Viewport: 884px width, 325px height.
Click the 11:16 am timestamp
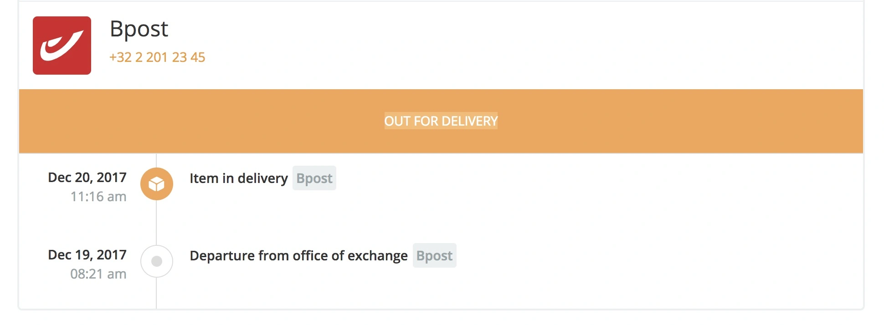coord(98,197)
